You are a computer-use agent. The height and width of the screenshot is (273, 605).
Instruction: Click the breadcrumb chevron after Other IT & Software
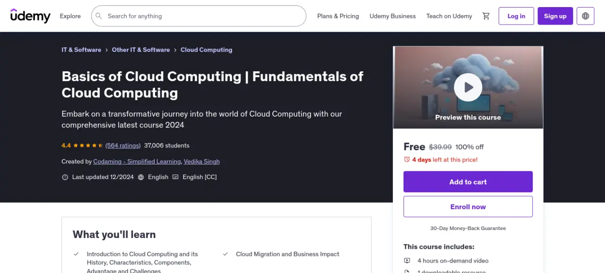(175, 50)
